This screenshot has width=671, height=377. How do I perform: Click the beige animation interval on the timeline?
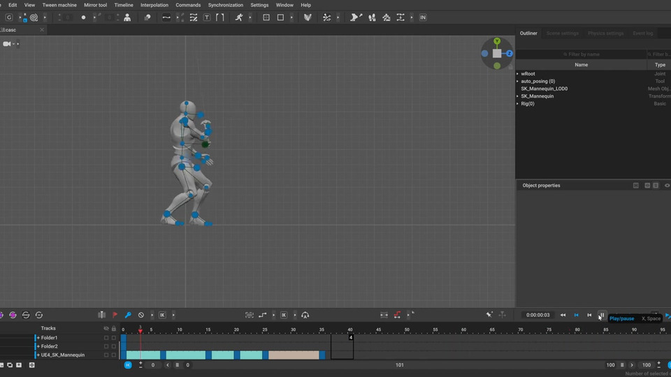click(x=294, y=355)
